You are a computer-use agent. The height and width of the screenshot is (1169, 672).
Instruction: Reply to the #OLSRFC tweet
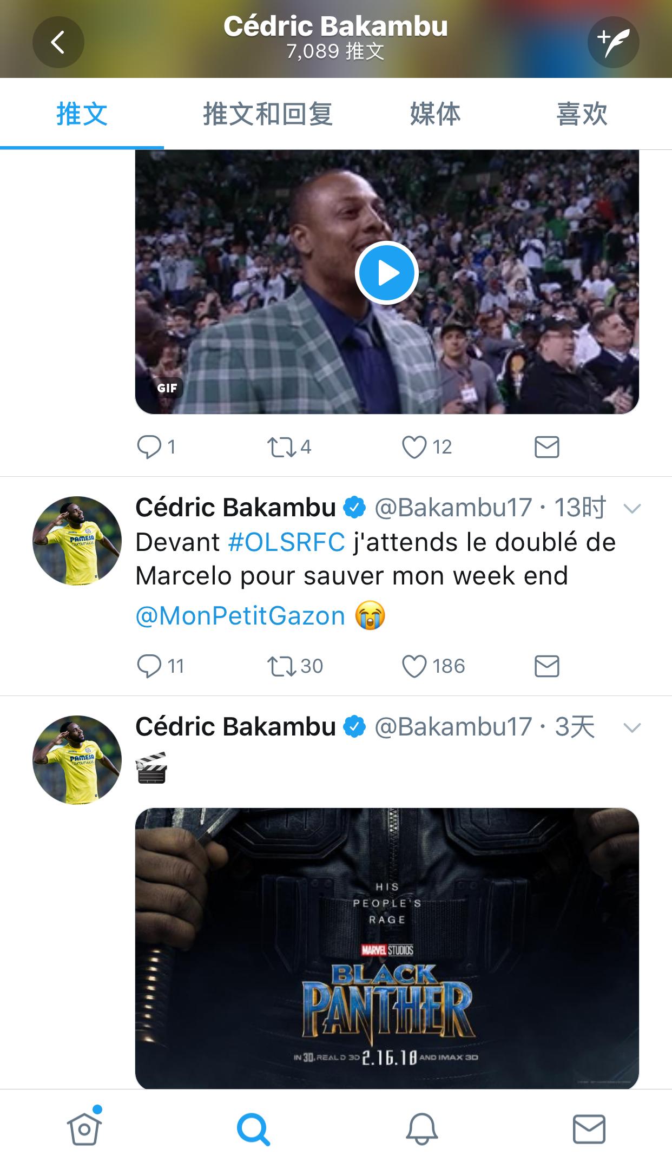[x=149, y=666]
